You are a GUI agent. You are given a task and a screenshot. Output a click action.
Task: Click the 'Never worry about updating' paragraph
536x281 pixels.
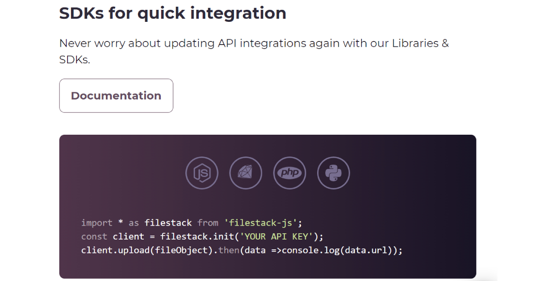tap(254, 51)
